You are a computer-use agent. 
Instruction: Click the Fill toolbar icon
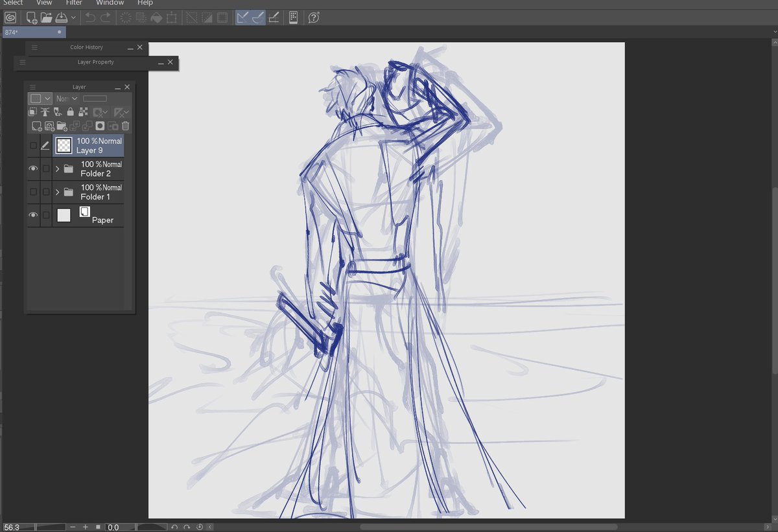point(156,17)
